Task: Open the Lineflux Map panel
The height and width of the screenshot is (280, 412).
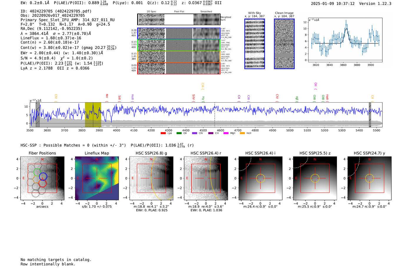Action: tap(97, 178)
